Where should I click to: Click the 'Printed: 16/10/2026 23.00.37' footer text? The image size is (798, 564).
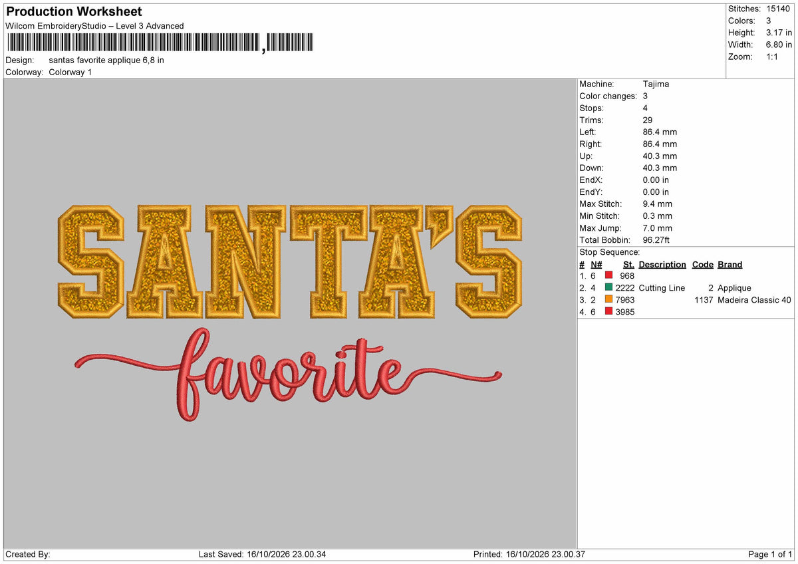[529, 554]
